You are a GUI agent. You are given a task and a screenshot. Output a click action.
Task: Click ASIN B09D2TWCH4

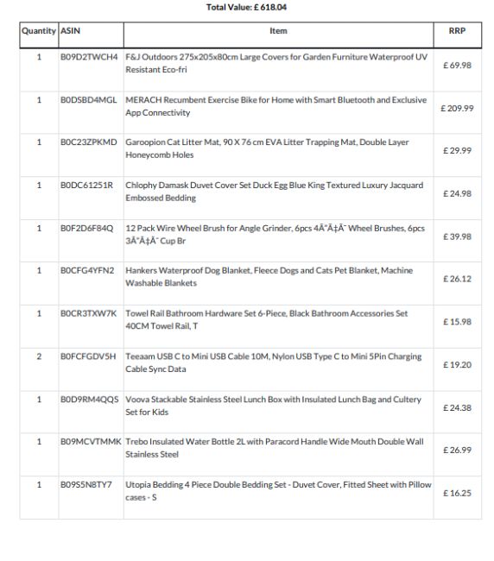click(x=89, y=57)
